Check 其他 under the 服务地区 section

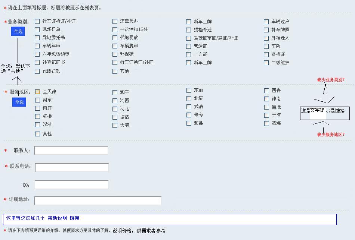(x=37, y=133)
